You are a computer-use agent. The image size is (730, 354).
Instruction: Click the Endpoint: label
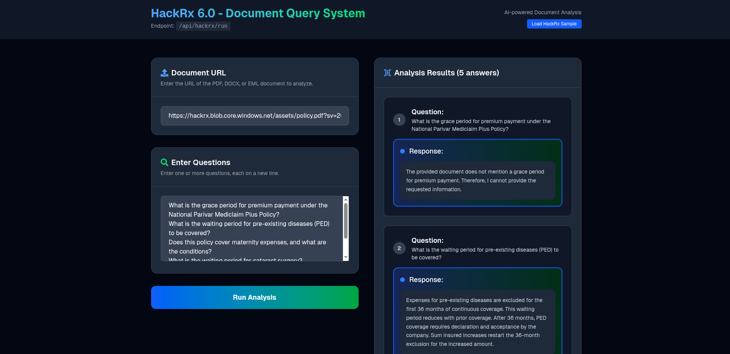pos(163,26)
